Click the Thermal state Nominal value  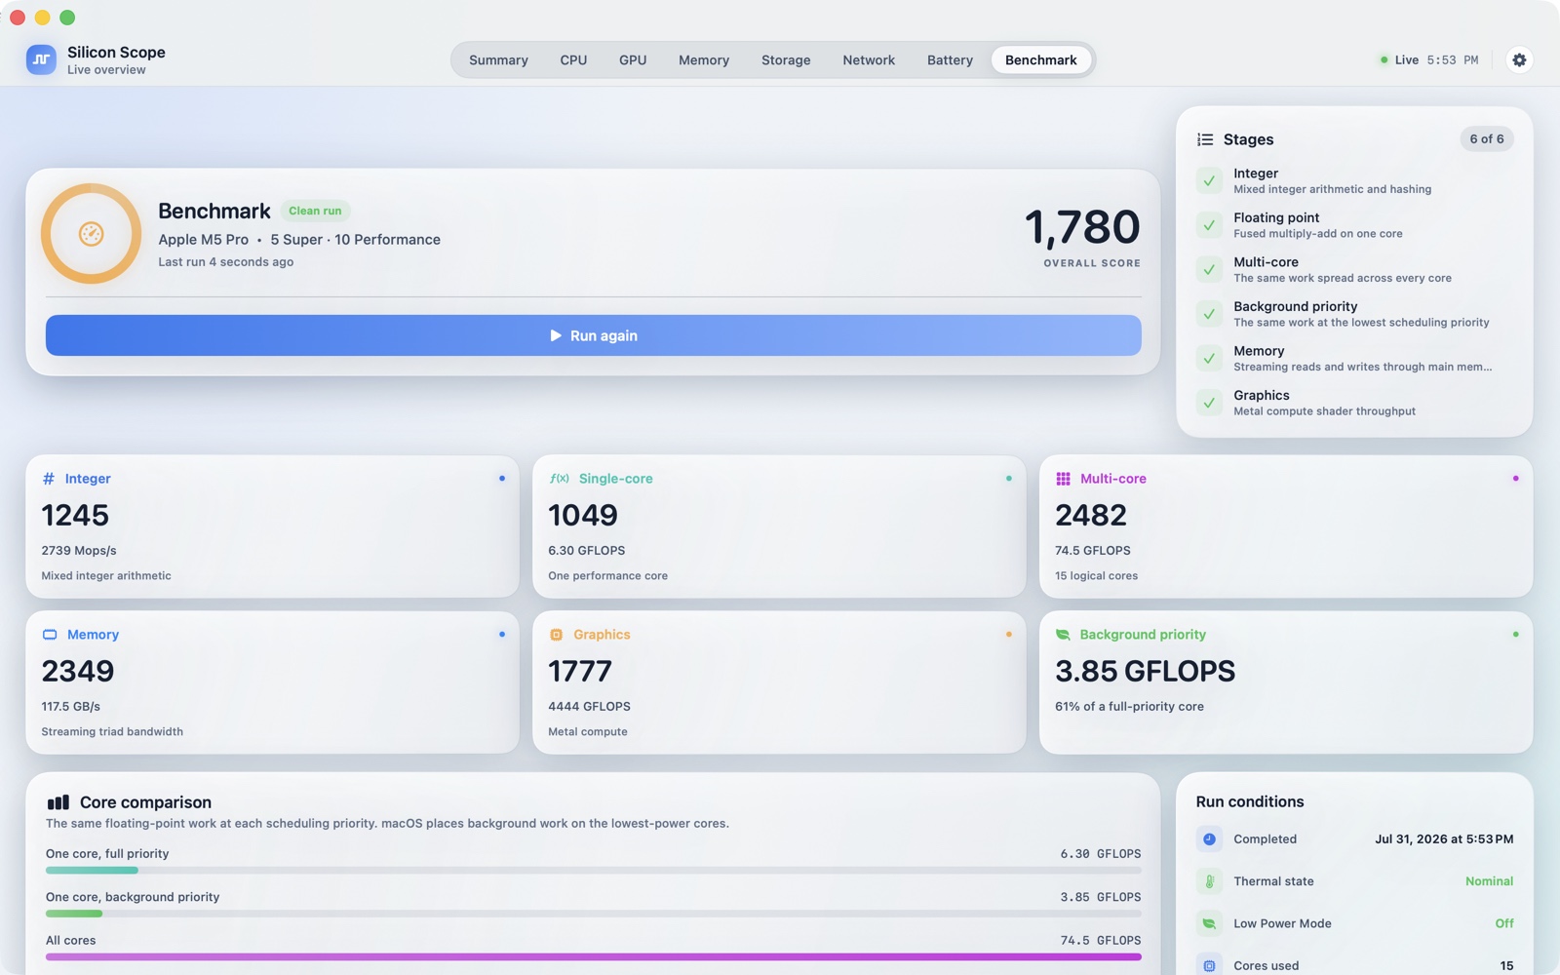pyautogui.click(x=1490, y=881)
